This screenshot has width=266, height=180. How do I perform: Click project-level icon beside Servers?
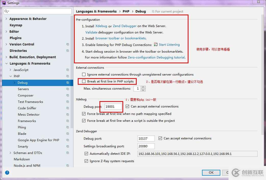click(68, 89)
